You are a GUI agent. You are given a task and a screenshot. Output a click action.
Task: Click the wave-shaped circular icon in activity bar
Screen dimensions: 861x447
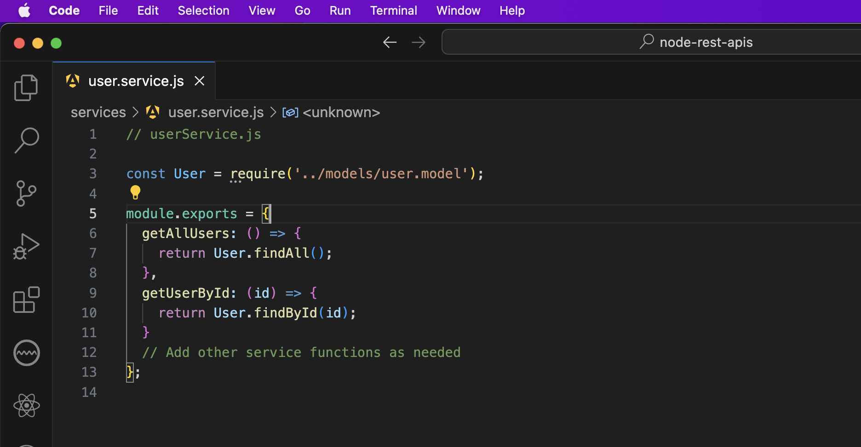(x=26, y=353)
